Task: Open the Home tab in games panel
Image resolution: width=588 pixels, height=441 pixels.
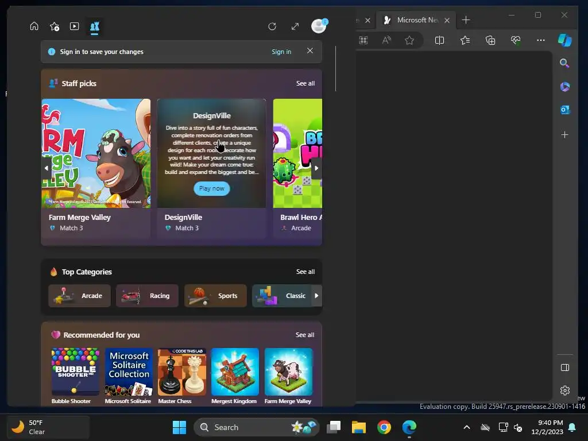Action: tap(34, 26)
